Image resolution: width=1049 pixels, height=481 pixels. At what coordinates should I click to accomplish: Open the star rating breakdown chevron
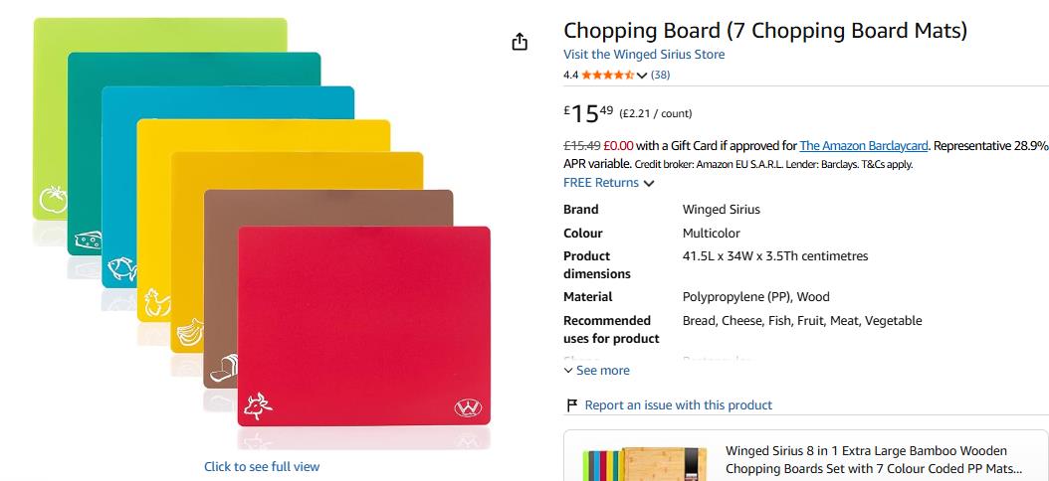click(642, 76)
